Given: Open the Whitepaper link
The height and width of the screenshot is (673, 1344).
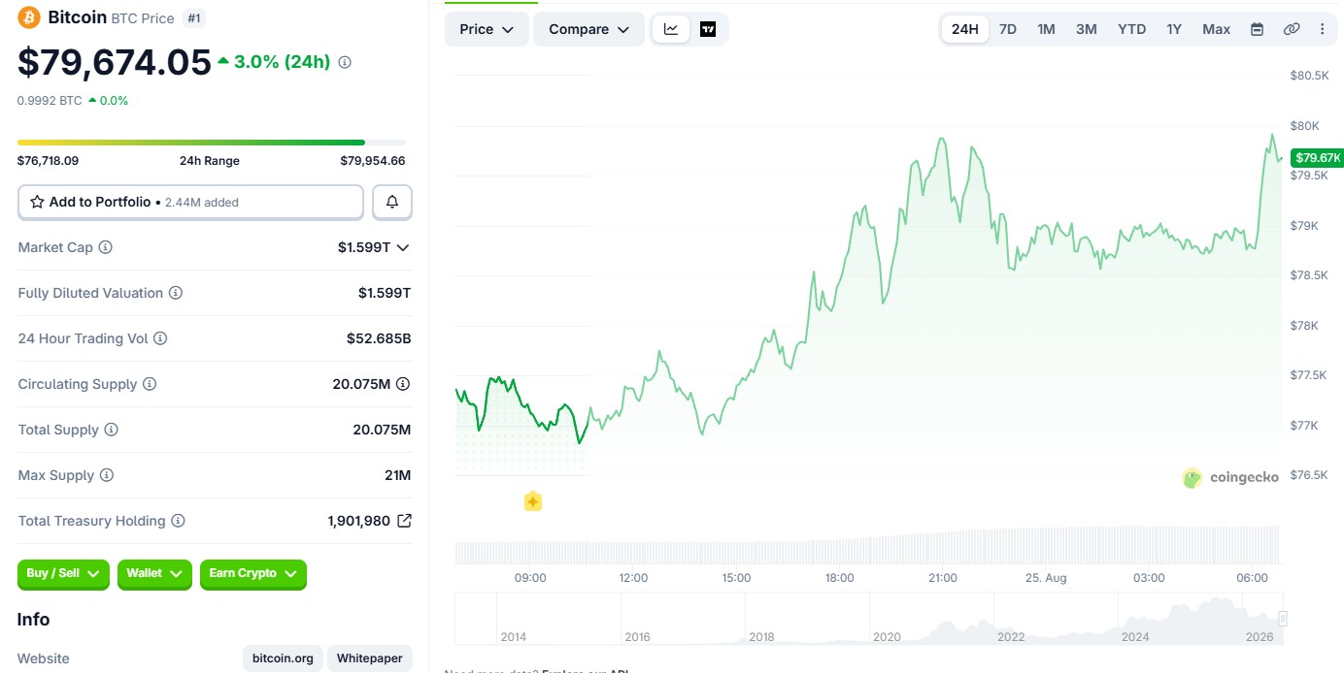Looking at the screenshot, I should [x=370, y=658].
